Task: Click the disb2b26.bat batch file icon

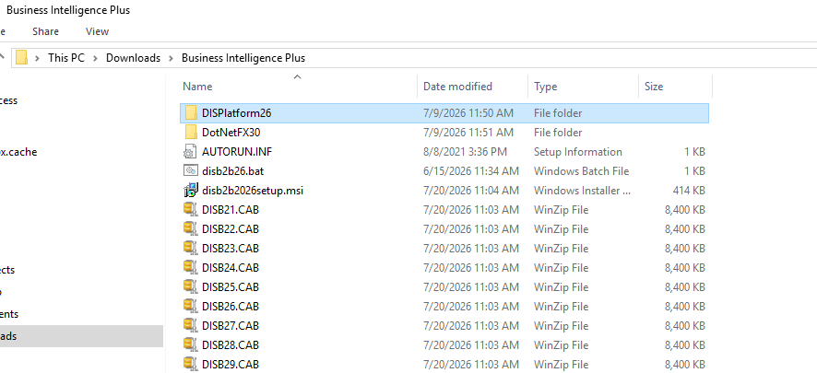Action: click(x=191, y=170)
